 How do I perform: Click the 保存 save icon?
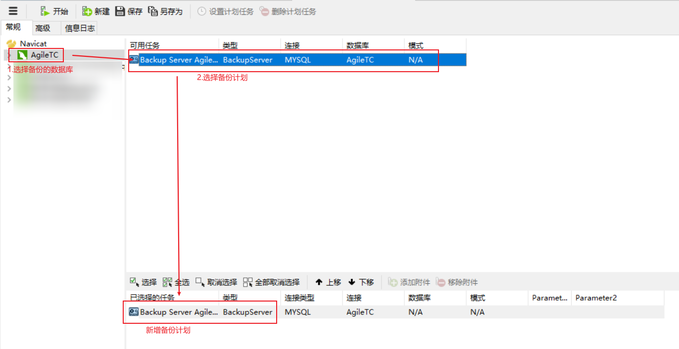click(x=120, y=11)
